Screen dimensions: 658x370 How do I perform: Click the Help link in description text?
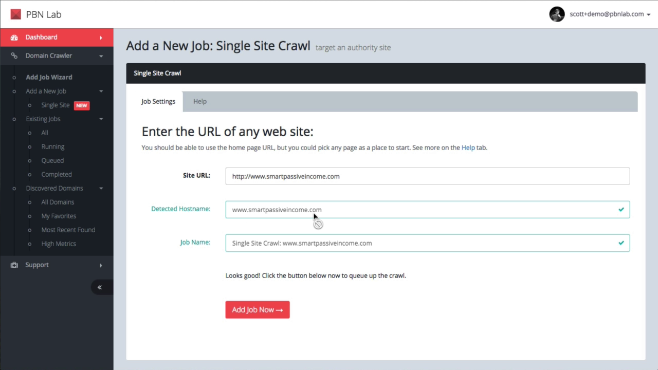468,147
